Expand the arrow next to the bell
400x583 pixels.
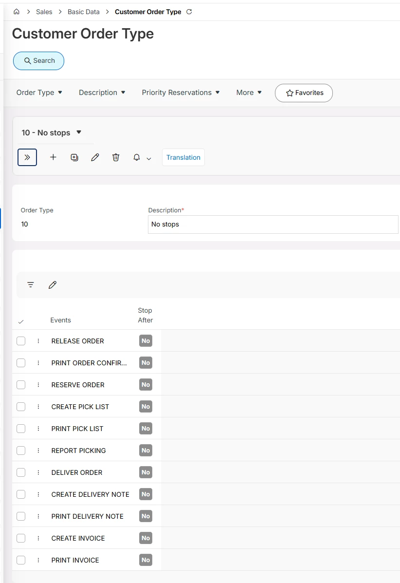coord(149,158)
